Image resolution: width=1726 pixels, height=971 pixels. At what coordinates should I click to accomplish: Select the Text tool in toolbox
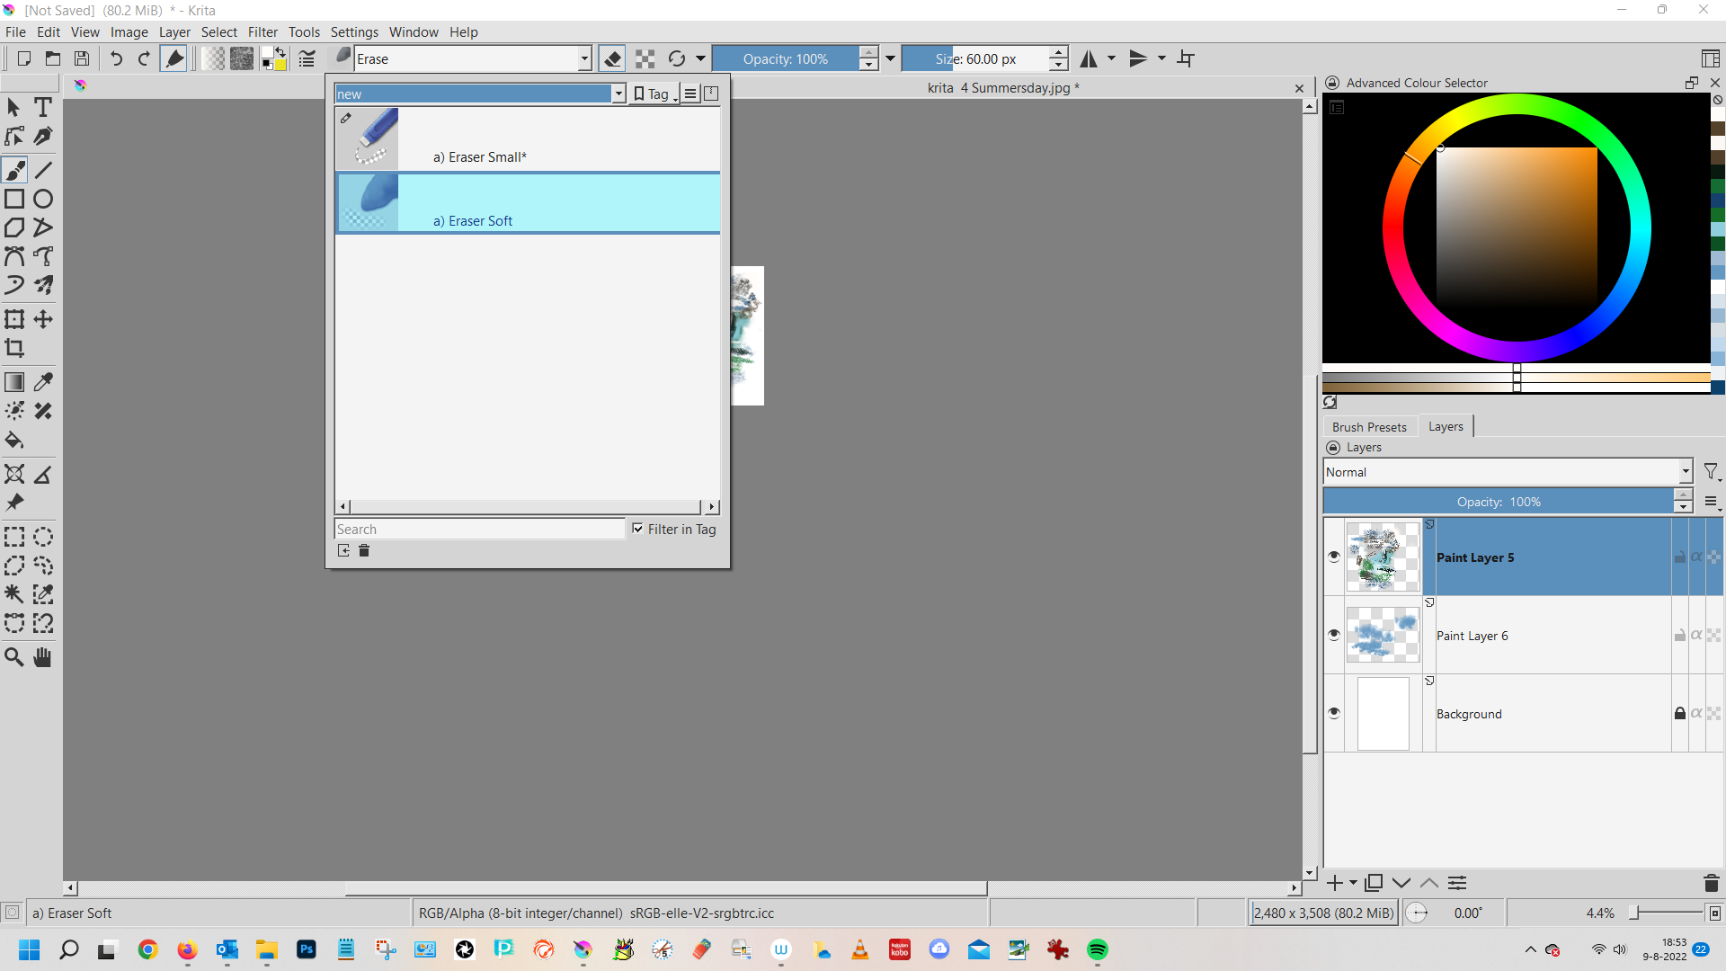42,107
